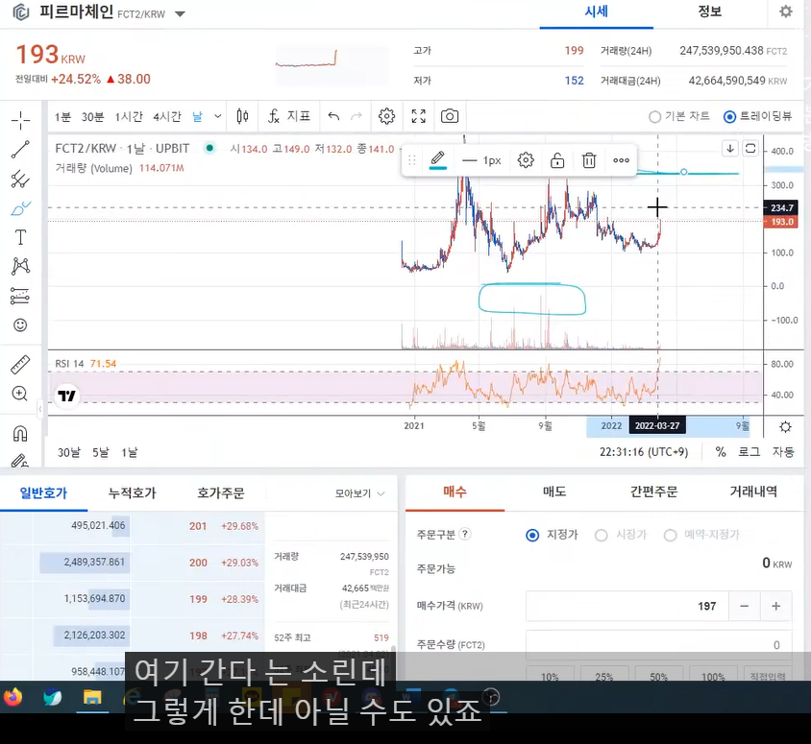Screen dimensions: 811x744
Task: Open page settings gear at top right
Action: [x=786, y=12]
